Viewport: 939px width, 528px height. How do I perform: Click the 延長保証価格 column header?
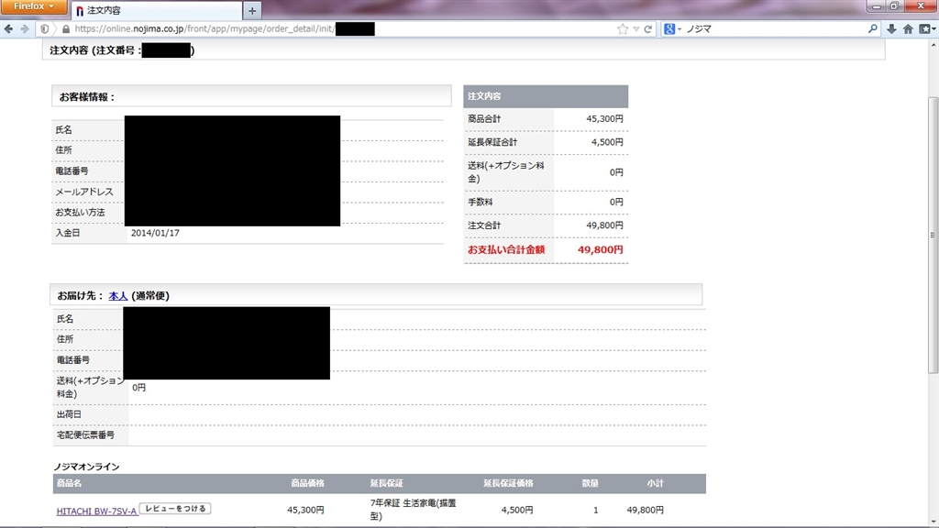coord(508,483)
